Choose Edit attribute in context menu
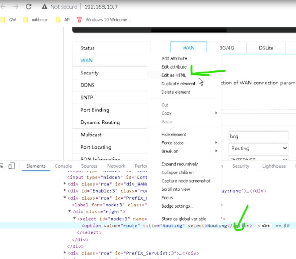The image size is (296, 259). pos(184,67)
